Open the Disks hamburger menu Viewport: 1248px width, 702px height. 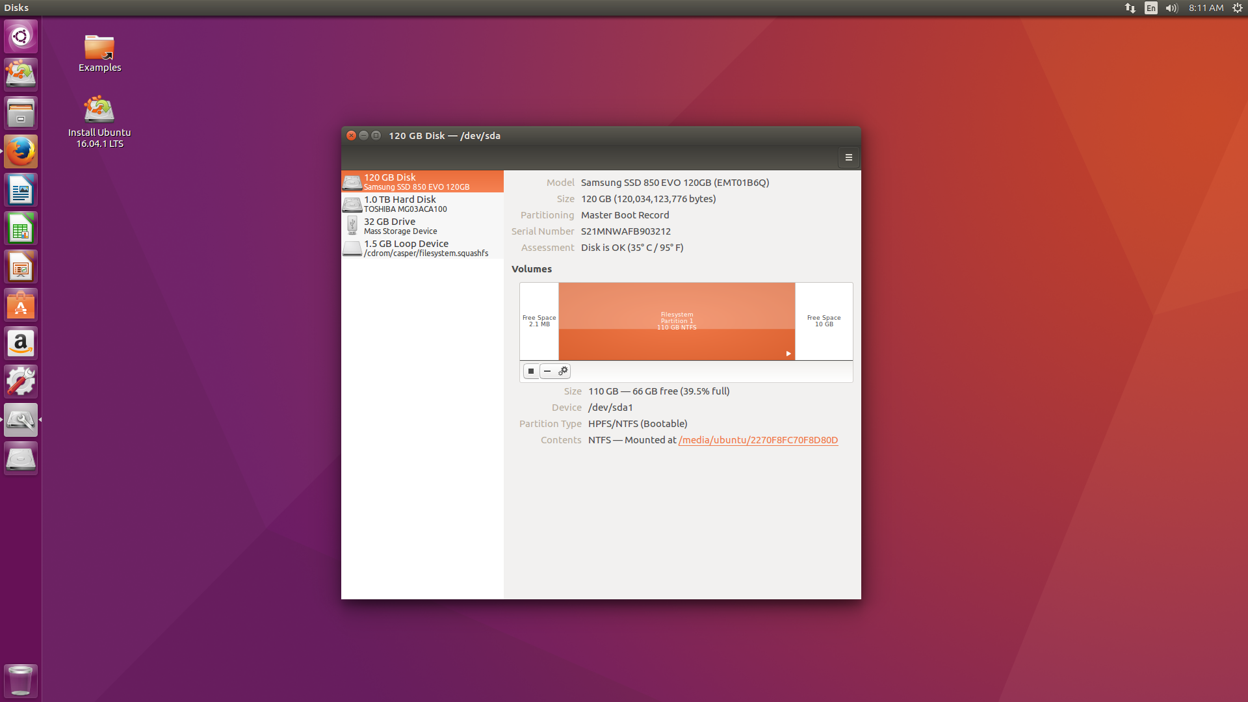(848, 157)
